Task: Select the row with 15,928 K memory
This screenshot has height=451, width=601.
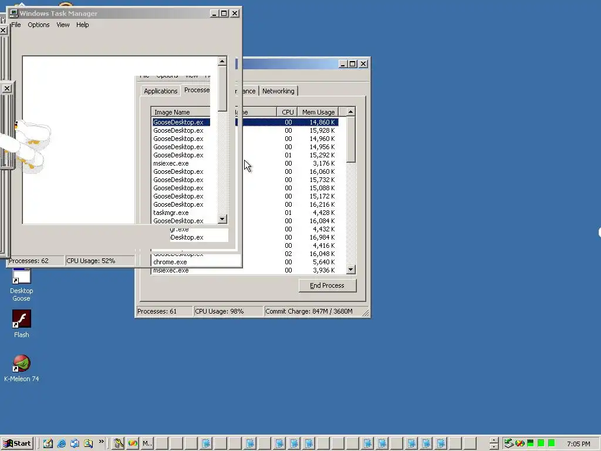Action: pyautogui.click(x=245, y=130)
